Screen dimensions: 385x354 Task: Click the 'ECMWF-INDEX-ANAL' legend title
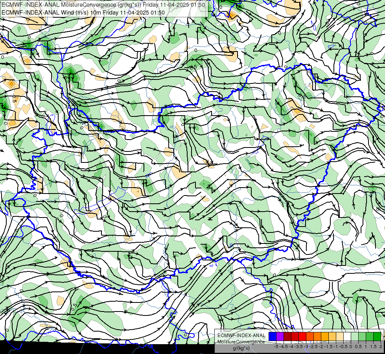click(241, 336)
